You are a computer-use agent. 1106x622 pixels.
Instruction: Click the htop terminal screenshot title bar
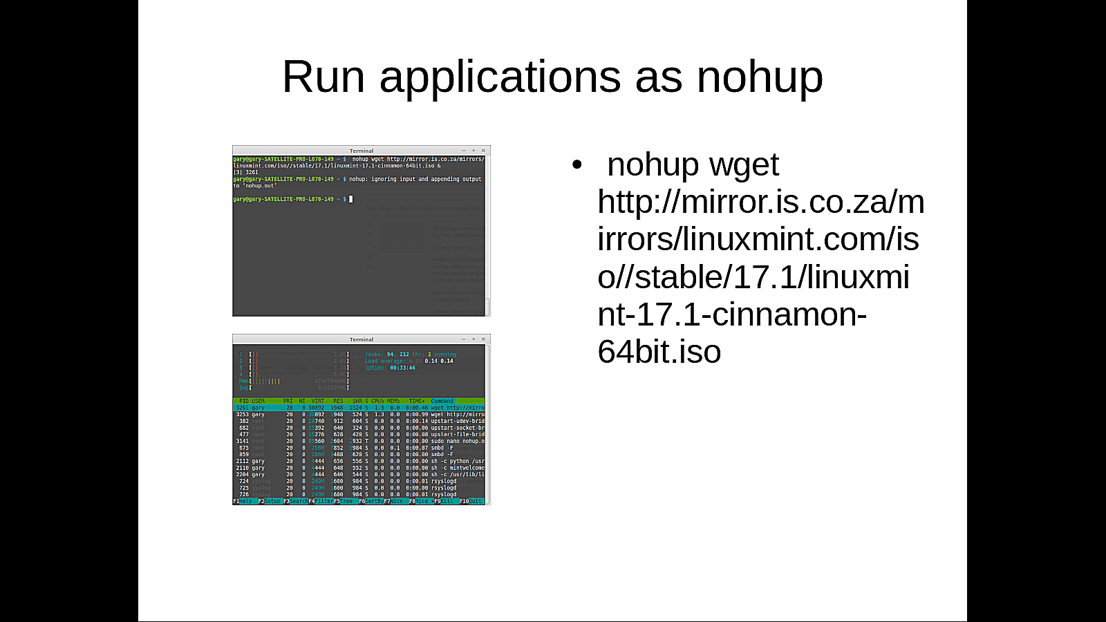click(x=362, y=339)
